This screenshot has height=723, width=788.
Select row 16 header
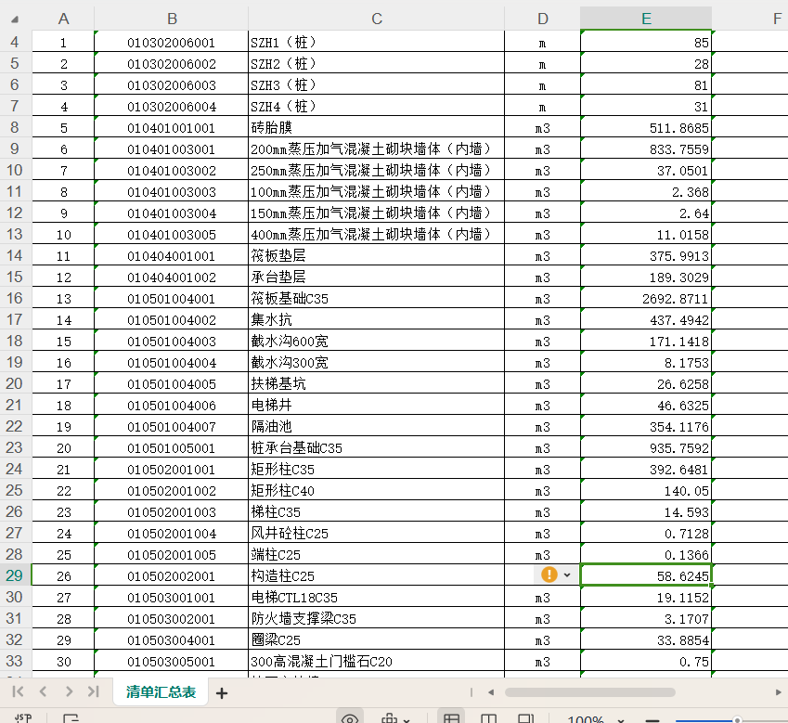point(15,298)
